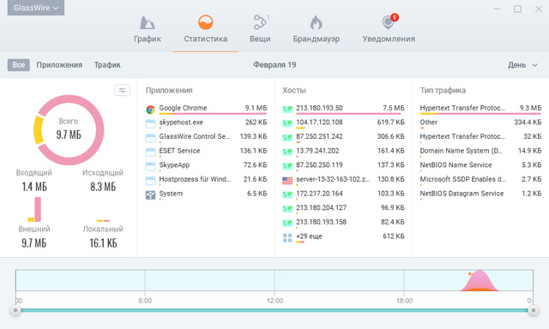The image size is (549, 329).
Task: Expand the GlassWire main menu dropdown
Action: tap(36, 8)
